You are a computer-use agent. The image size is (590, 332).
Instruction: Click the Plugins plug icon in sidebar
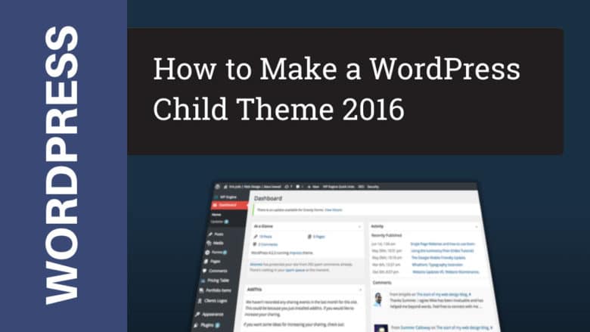tap(195, 326)
